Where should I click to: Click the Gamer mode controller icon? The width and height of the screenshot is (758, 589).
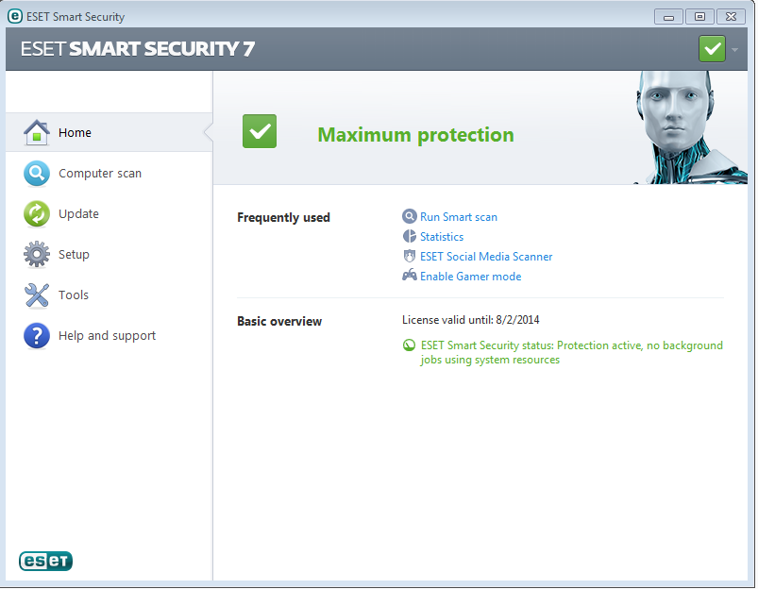410,277
